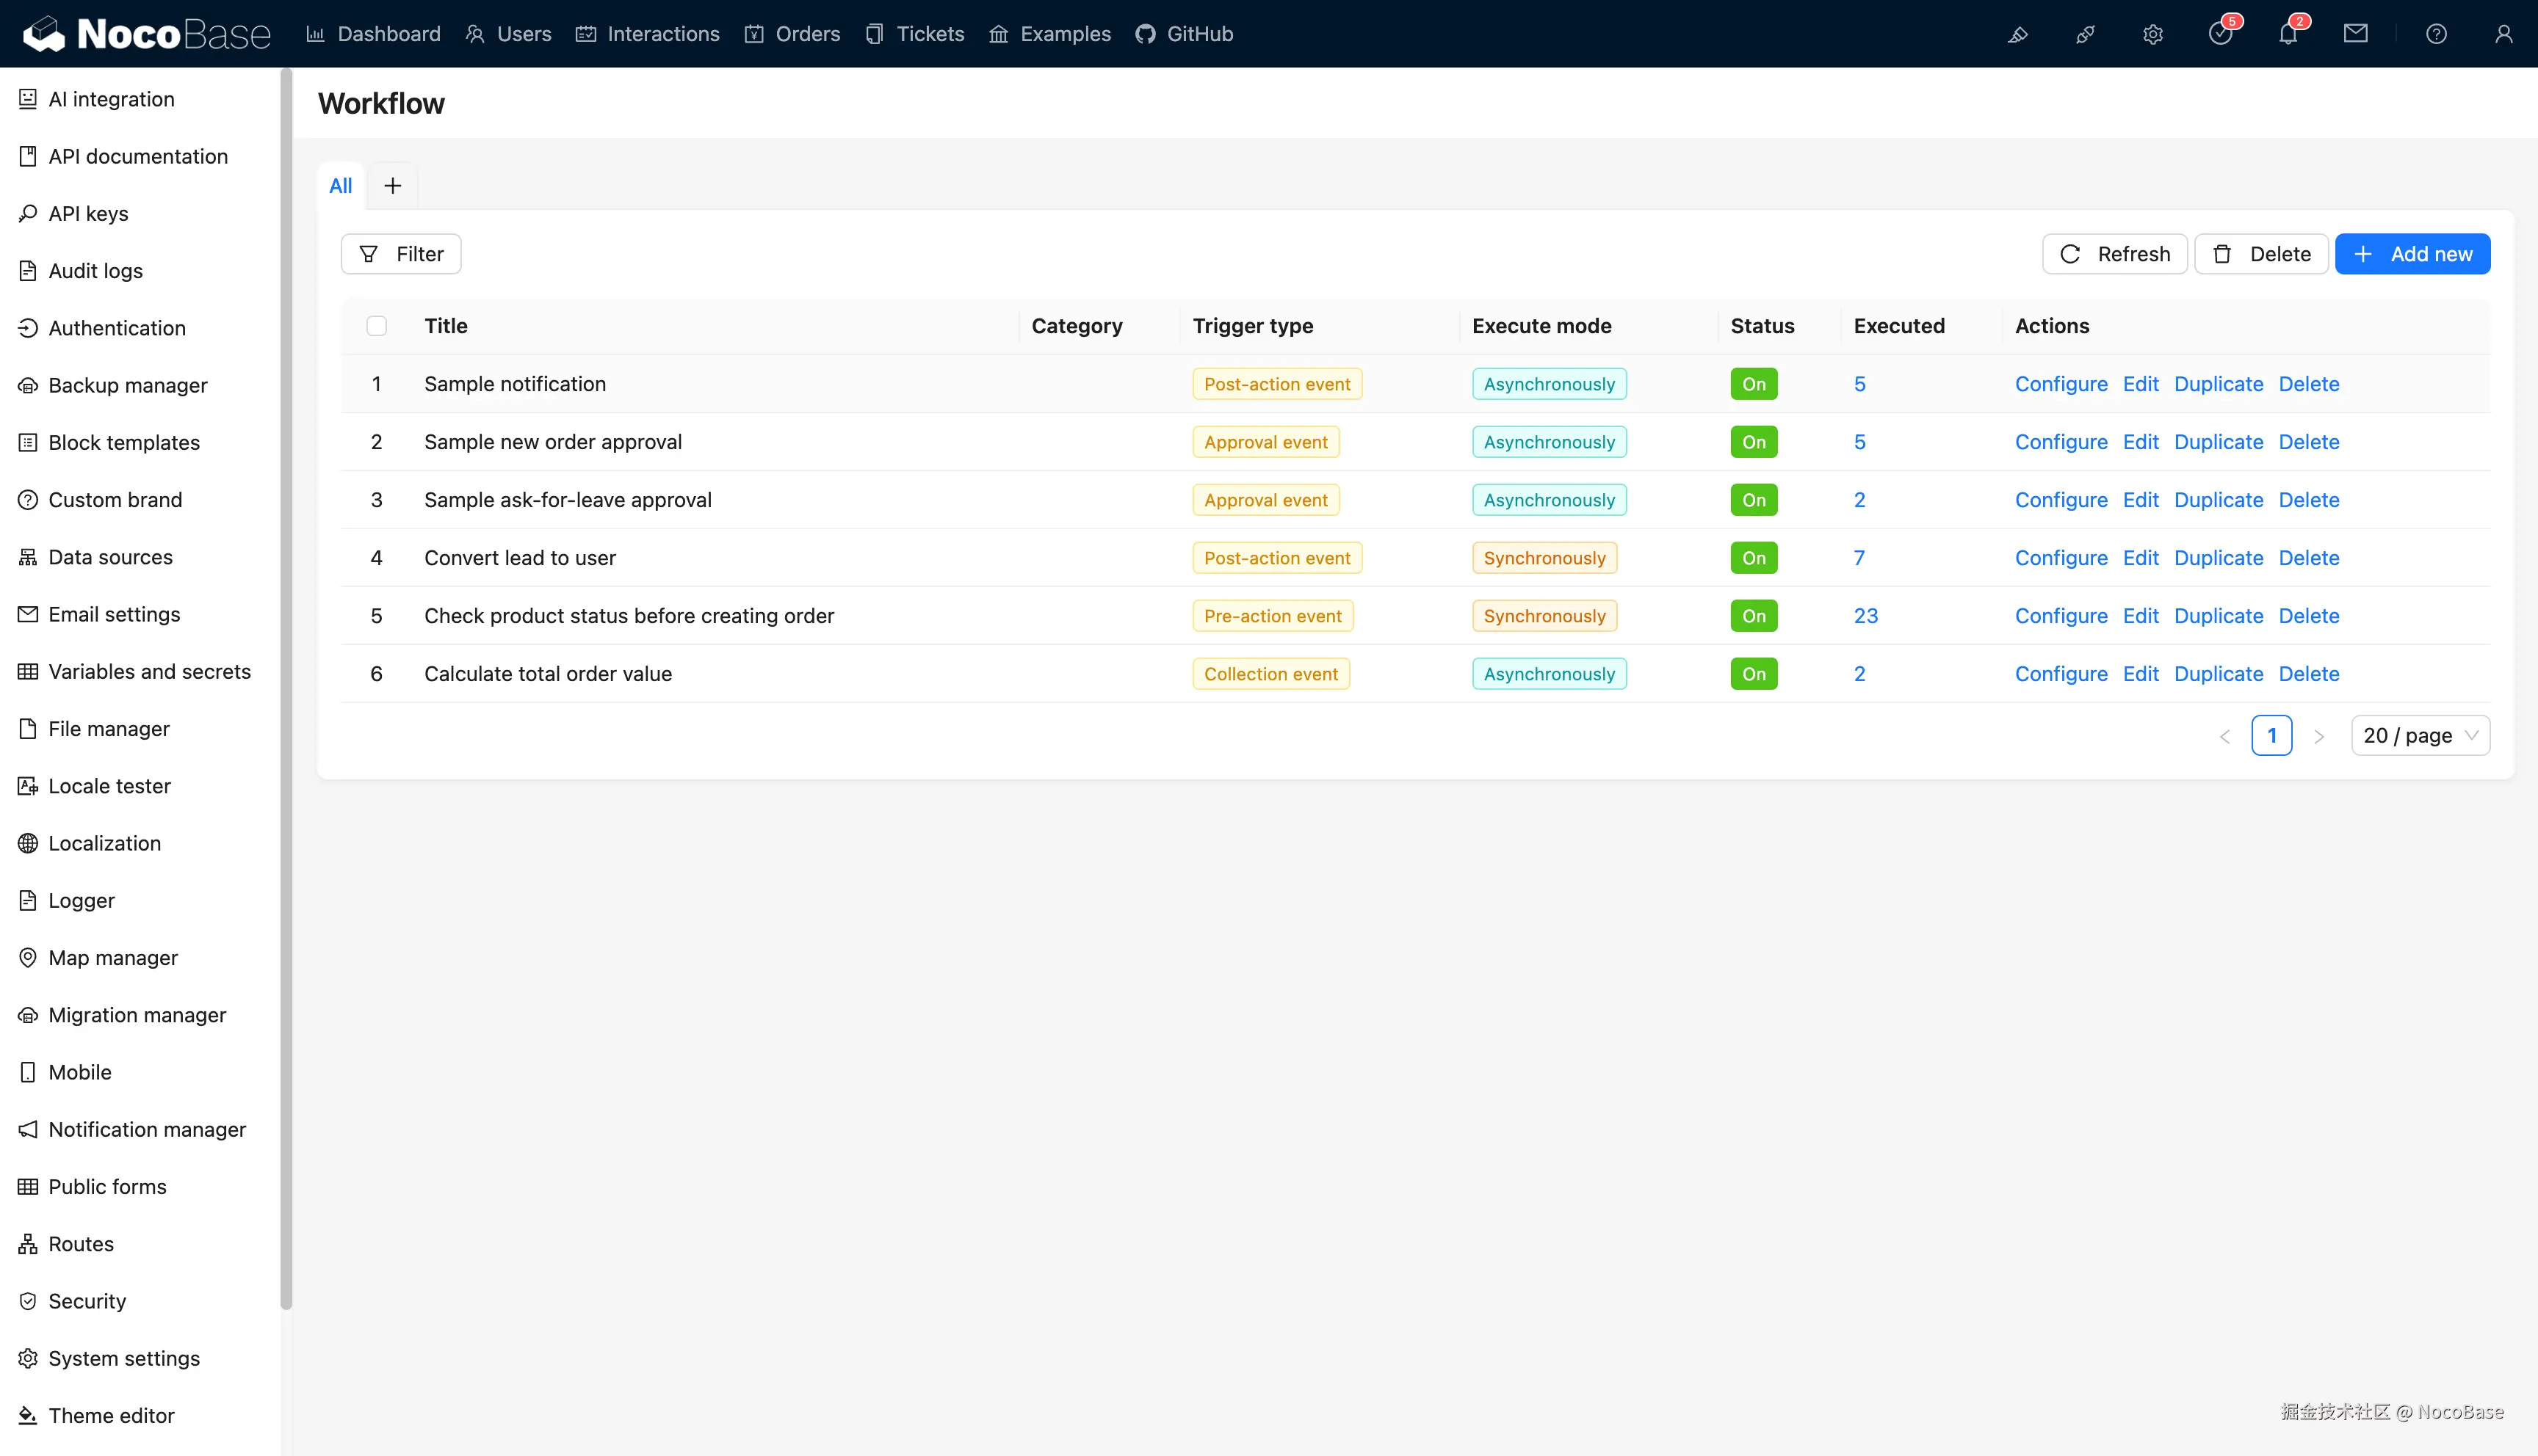Open executed count 23 for Check product status
2538x1456 pixels.
(1866, 616)
